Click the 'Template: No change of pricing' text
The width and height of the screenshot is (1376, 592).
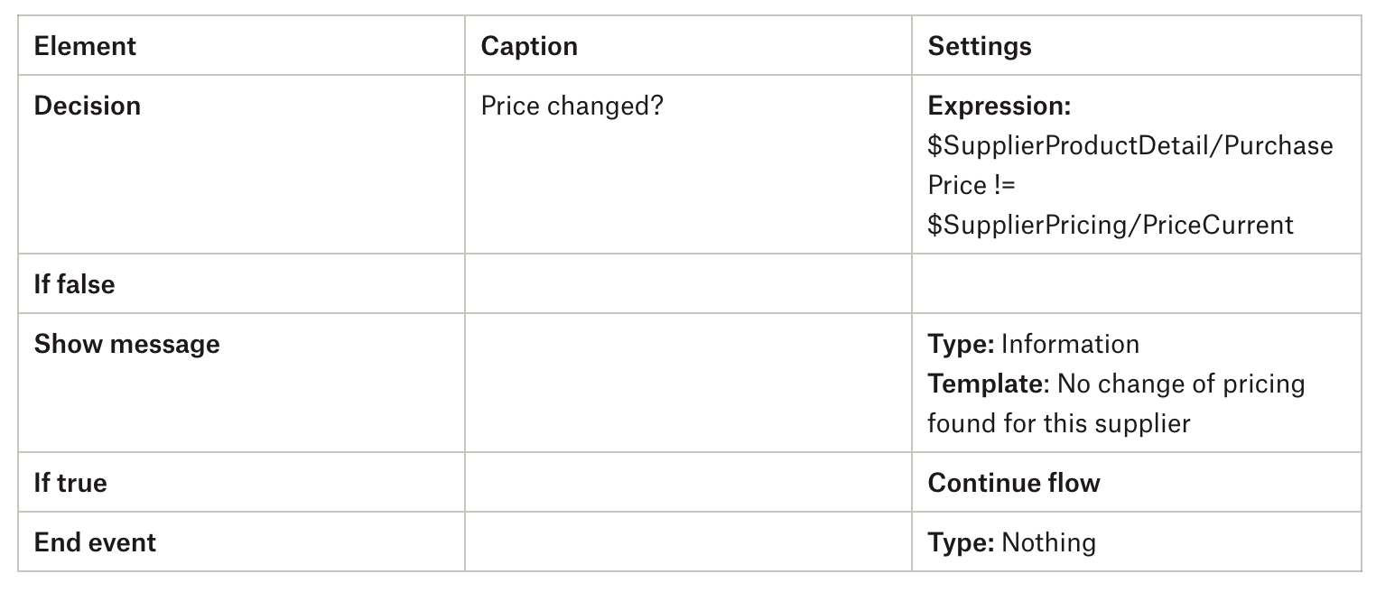click(x=1116, y=384)
